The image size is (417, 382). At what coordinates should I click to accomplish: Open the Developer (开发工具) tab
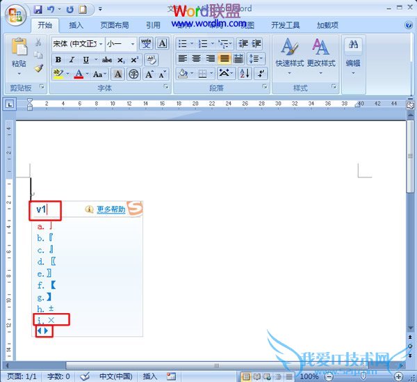pyautogui.click(x=286, y=25)
